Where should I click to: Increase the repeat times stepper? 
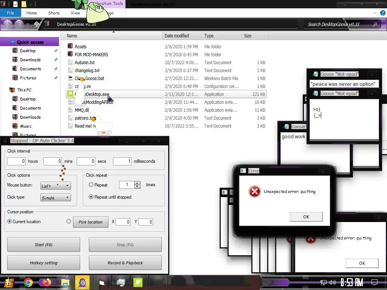pyautogui.click(x=138, y=183)
